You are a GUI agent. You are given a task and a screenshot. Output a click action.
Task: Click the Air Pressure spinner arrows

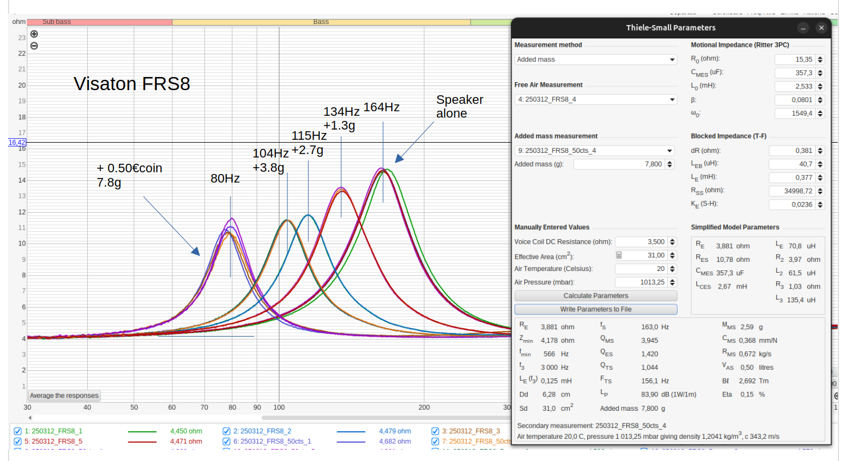click(672, 282)
